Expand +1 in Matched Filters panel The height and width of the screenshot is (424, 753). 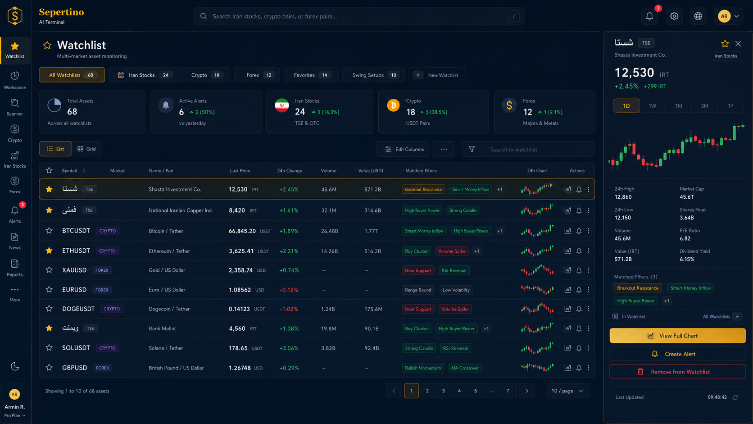point(667,301)
